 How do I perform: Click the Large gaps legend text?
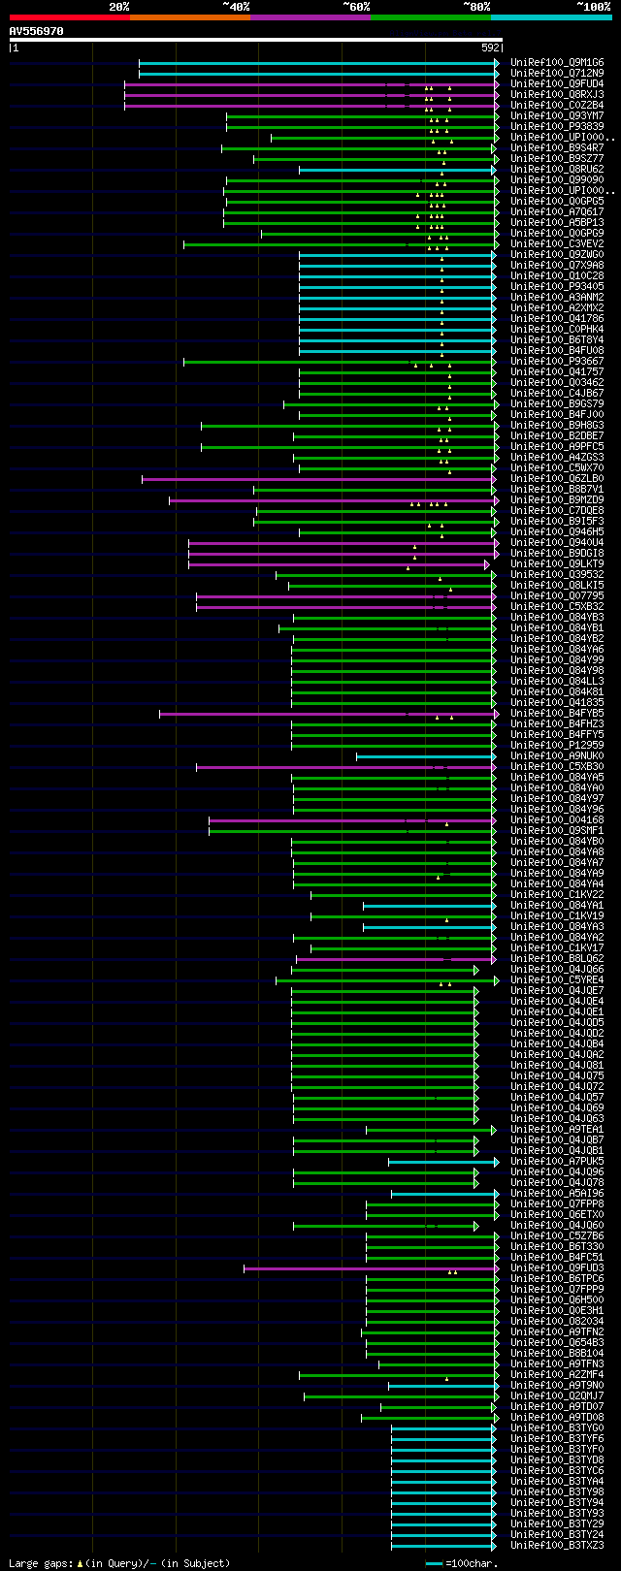119,1563
